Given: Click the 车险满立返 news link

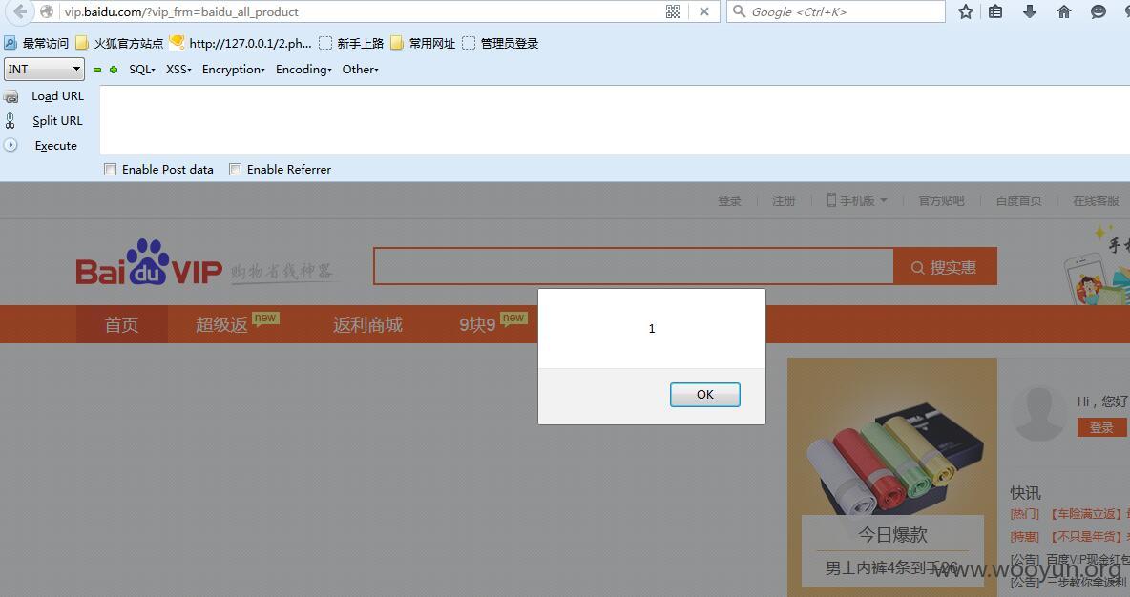Looking at the screenshot, I should [1087, 513].
